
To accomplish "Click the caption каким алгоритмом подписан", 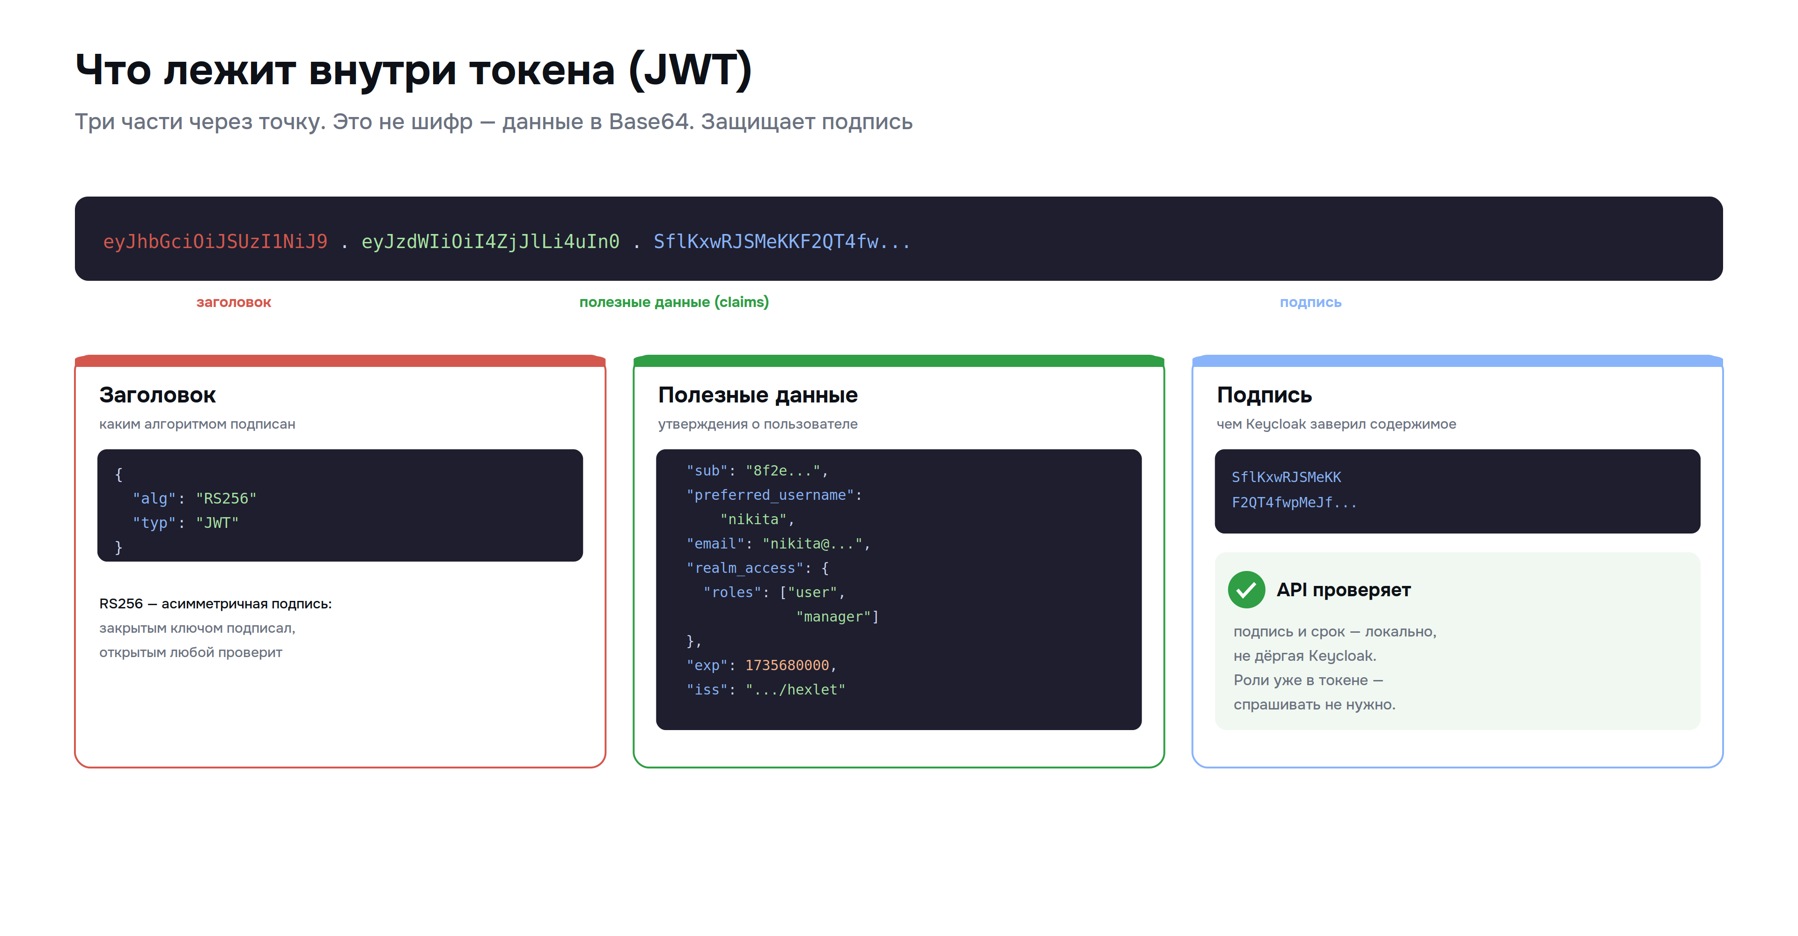I will (x=197, y=424).
